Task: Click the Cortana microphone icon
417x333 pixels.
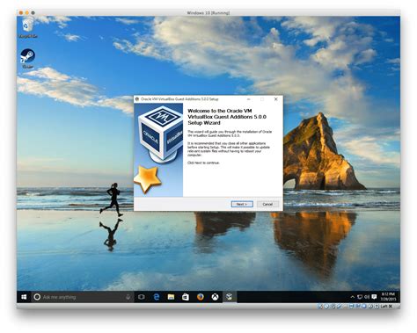Action: click(128, 297)
